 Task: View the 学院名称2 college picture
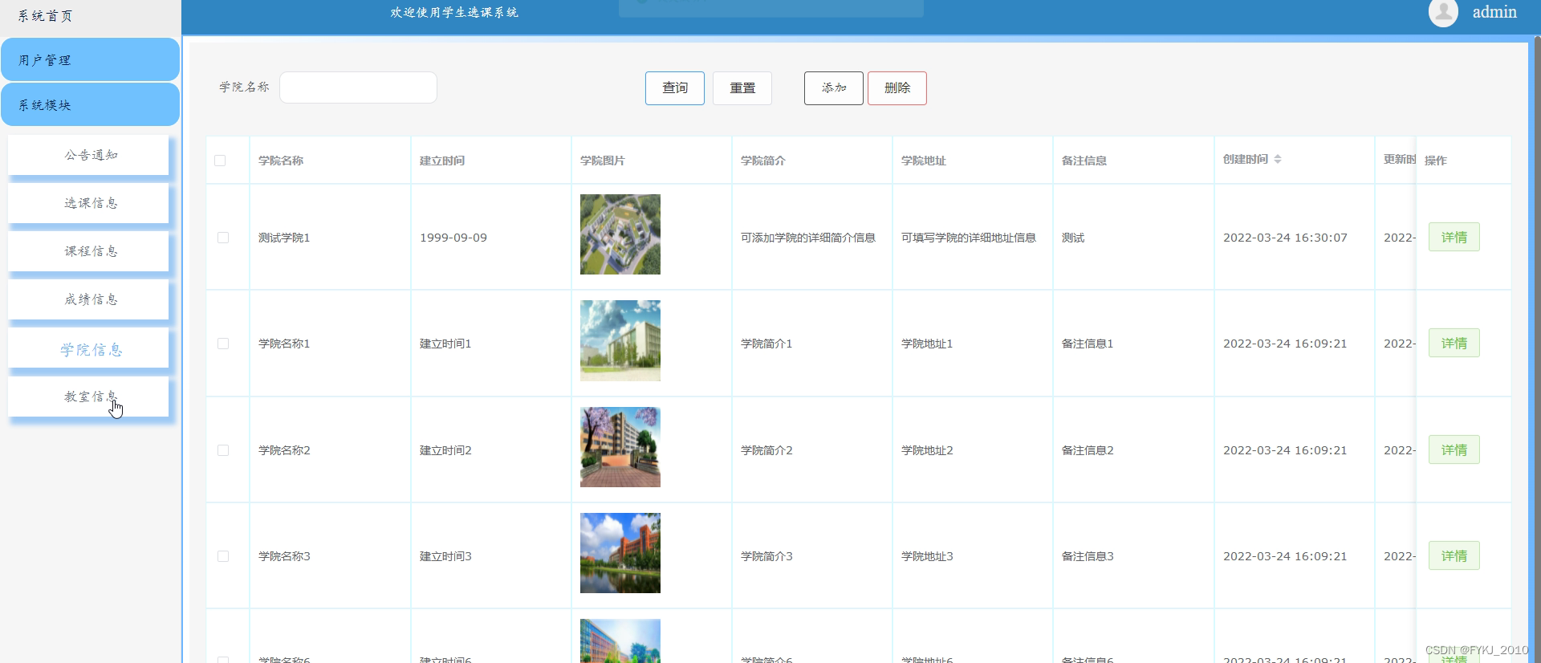620,447
